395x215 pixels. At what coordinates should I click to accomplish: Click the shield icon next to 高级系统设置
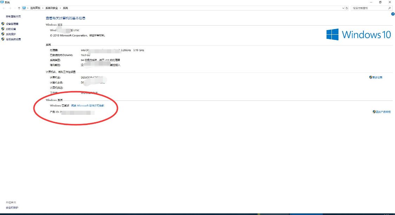pyautogui.click(x=3, y=39)
